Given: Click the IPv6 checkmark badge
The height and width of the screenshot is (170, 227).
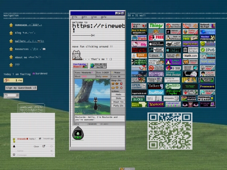Looking at the screenshot, I should (x=208, y=50).
